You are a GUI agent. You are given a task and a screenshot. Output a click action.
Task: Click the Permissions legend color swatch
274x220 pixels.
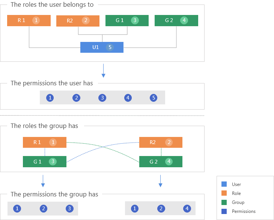[x=224, y=211]
